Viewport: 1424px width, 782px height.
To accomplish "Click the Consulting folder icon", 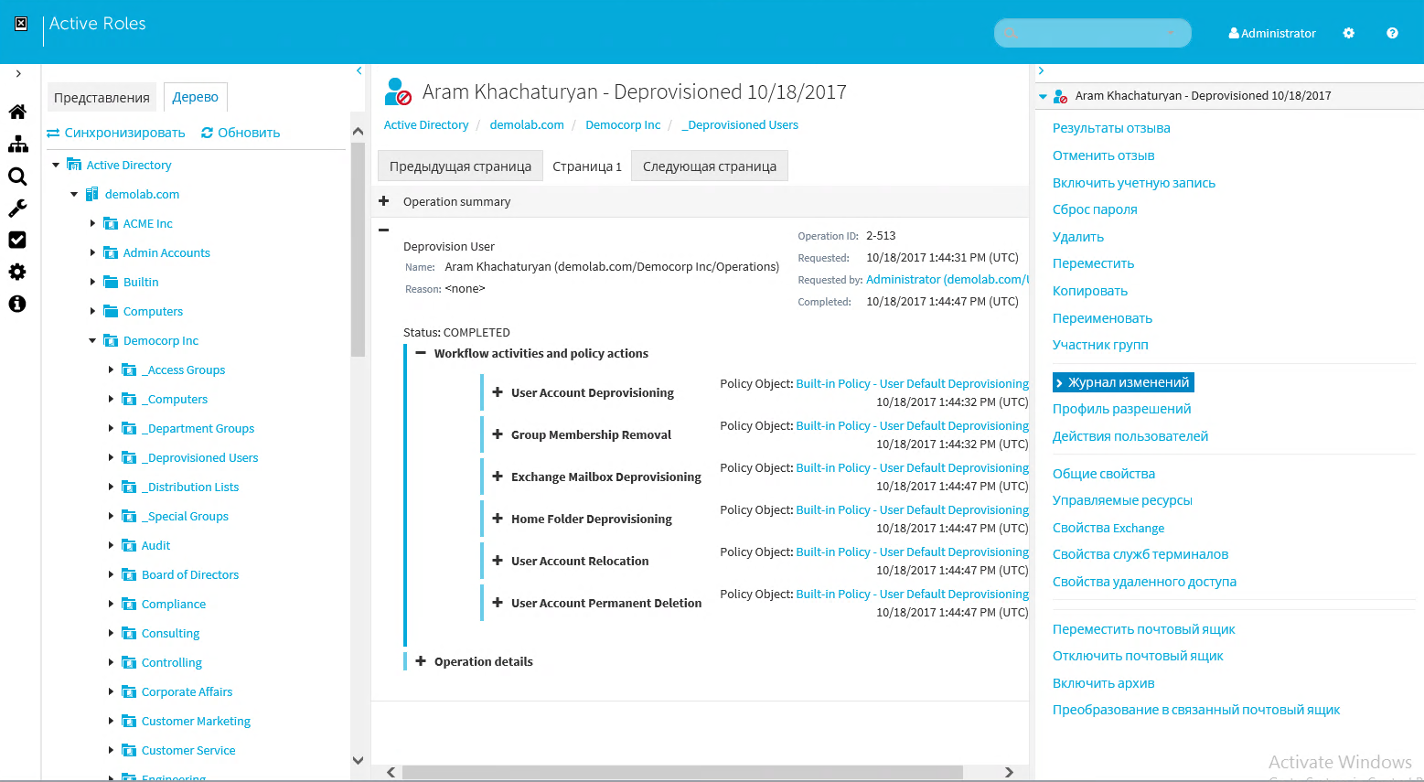I will coord(129,633).
